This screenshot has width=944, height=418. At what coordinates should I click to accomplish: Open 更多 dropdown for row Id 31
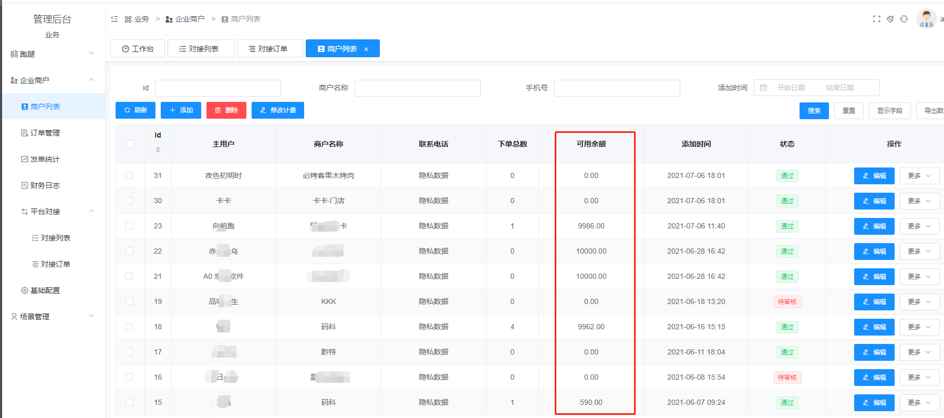919,176
